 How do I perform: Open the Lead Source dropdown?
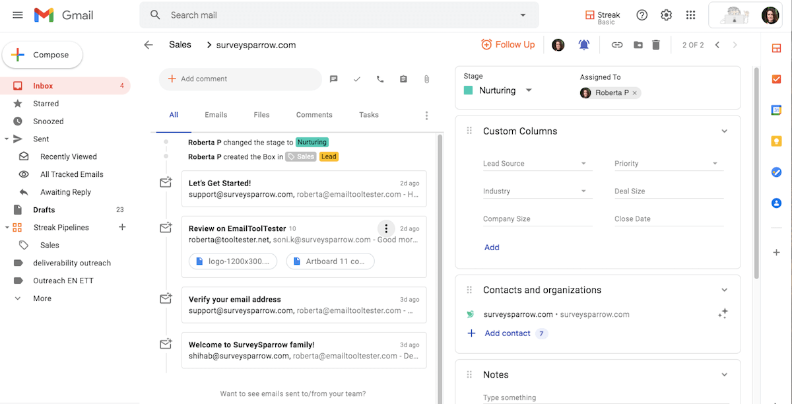583,164
